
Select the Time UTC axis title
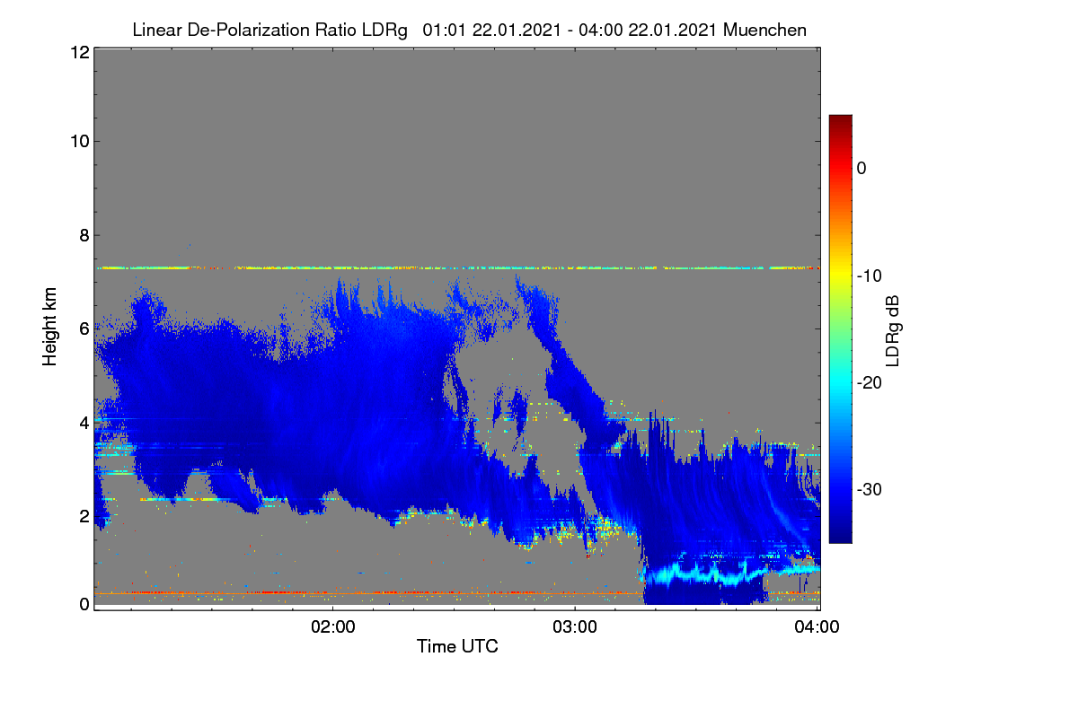coord(457,646)
